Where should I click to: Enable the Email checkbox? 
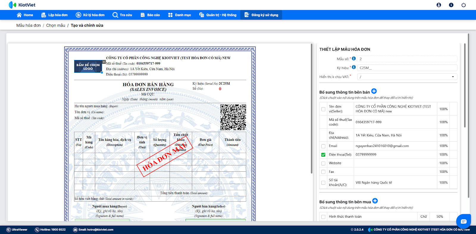[x=323, y=146]
